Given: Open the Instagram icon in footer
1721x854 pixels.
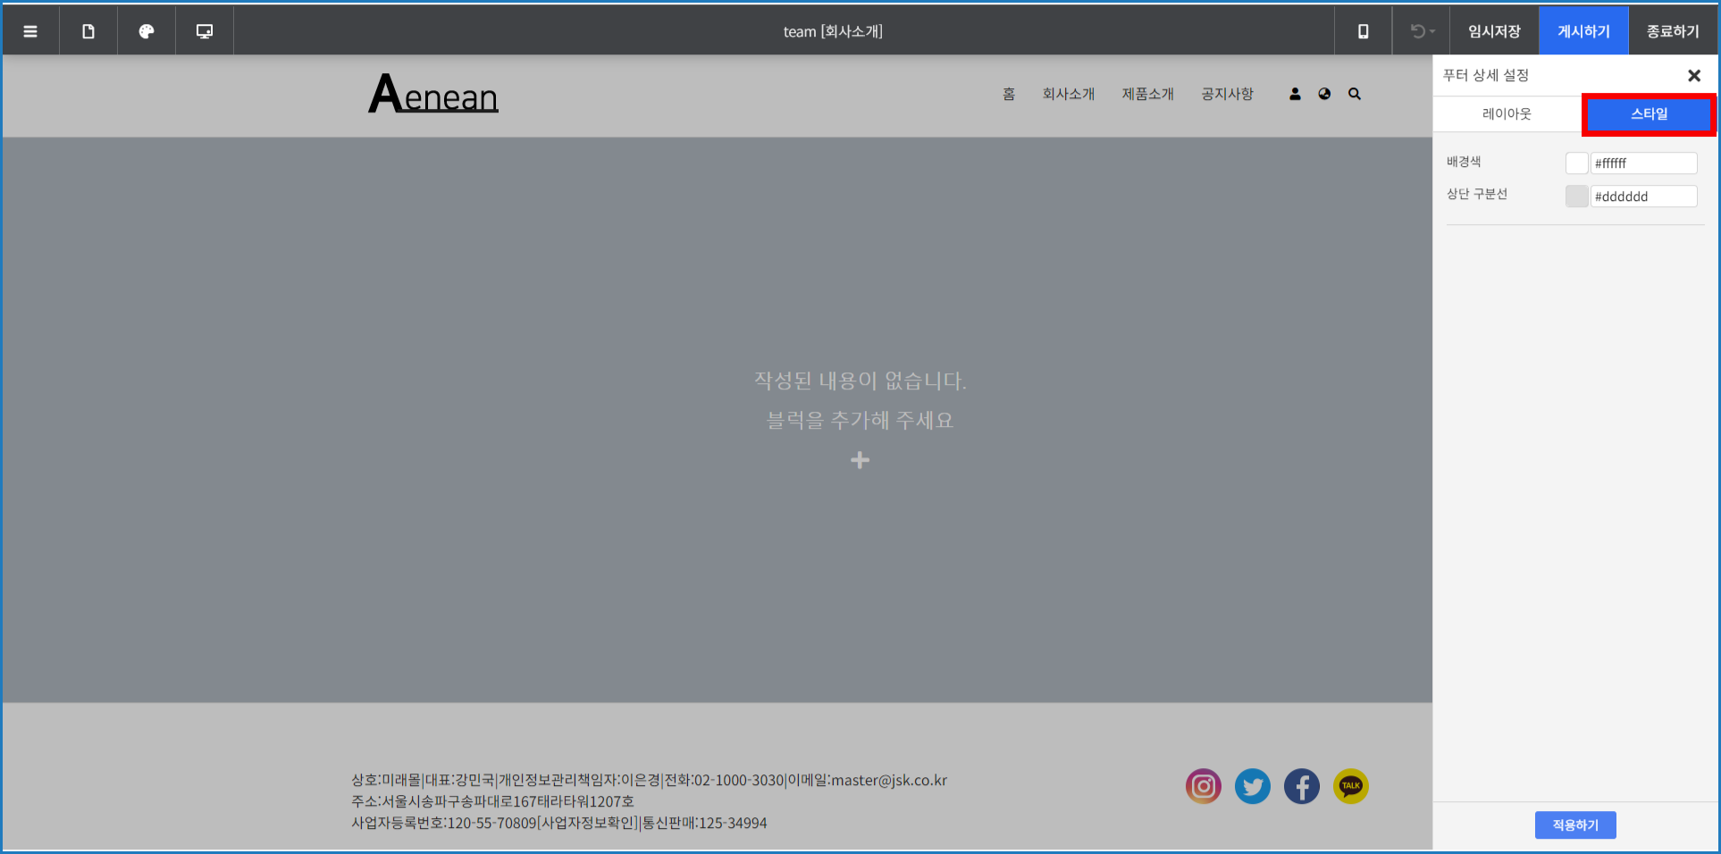Looking at the screenshot, I should coord(1204,786).
